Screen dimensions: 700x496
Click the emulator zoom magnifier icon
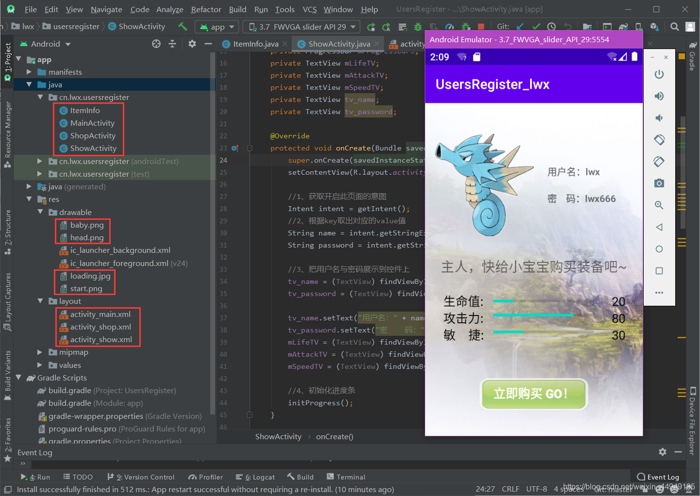coord(659,205)
